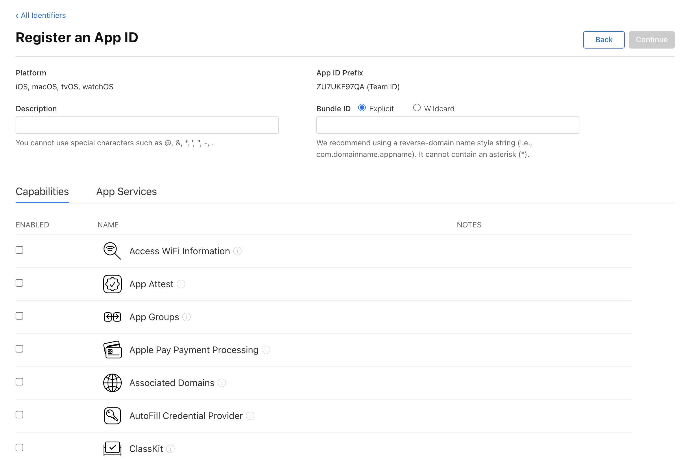691x460 pixels.
Task: Click the Associated Domains globe icon
Action: tap(112, 383)
